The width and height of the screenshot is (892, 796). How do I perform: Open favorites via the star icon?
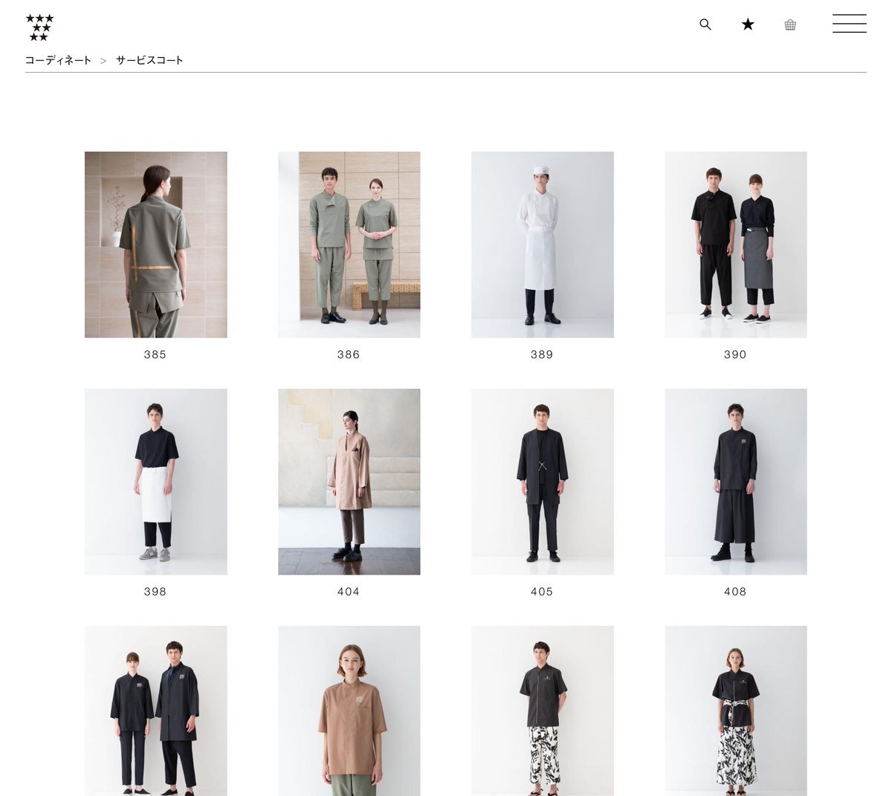[x=748, y=25]
